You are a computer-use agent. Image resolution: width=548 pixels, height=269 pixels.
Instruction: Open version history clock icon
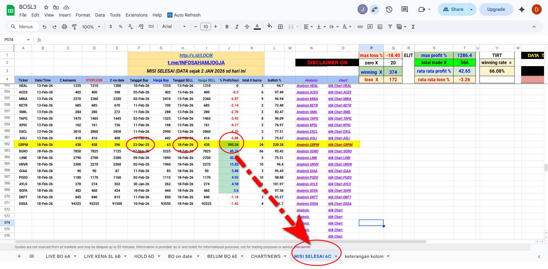tap(389, 9)
